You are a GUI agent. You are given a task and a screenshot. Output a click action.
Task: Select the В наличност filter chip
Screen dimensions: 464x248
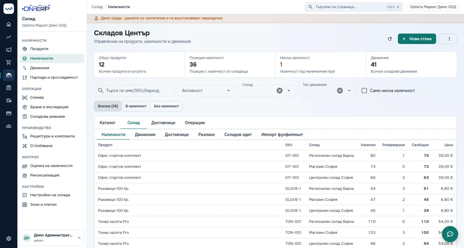click(x=136, y=106)
